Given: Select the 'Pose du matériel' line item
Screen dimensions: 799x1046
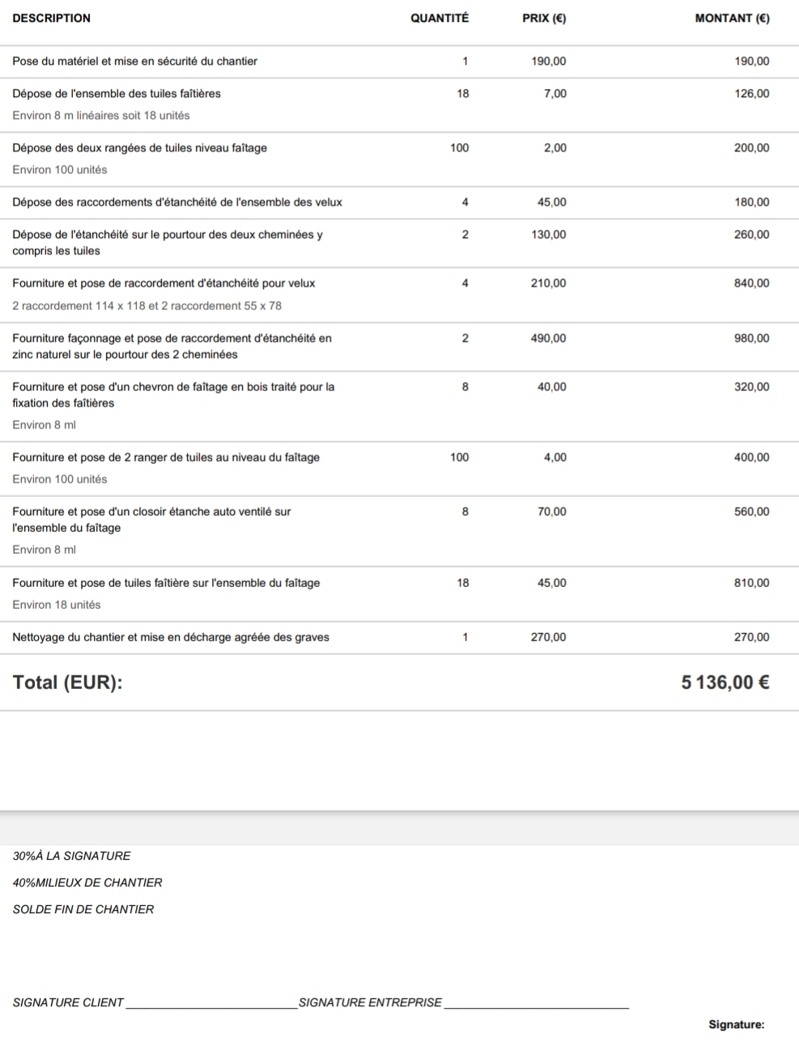Looking at the screenshot, I should (134, 62).
